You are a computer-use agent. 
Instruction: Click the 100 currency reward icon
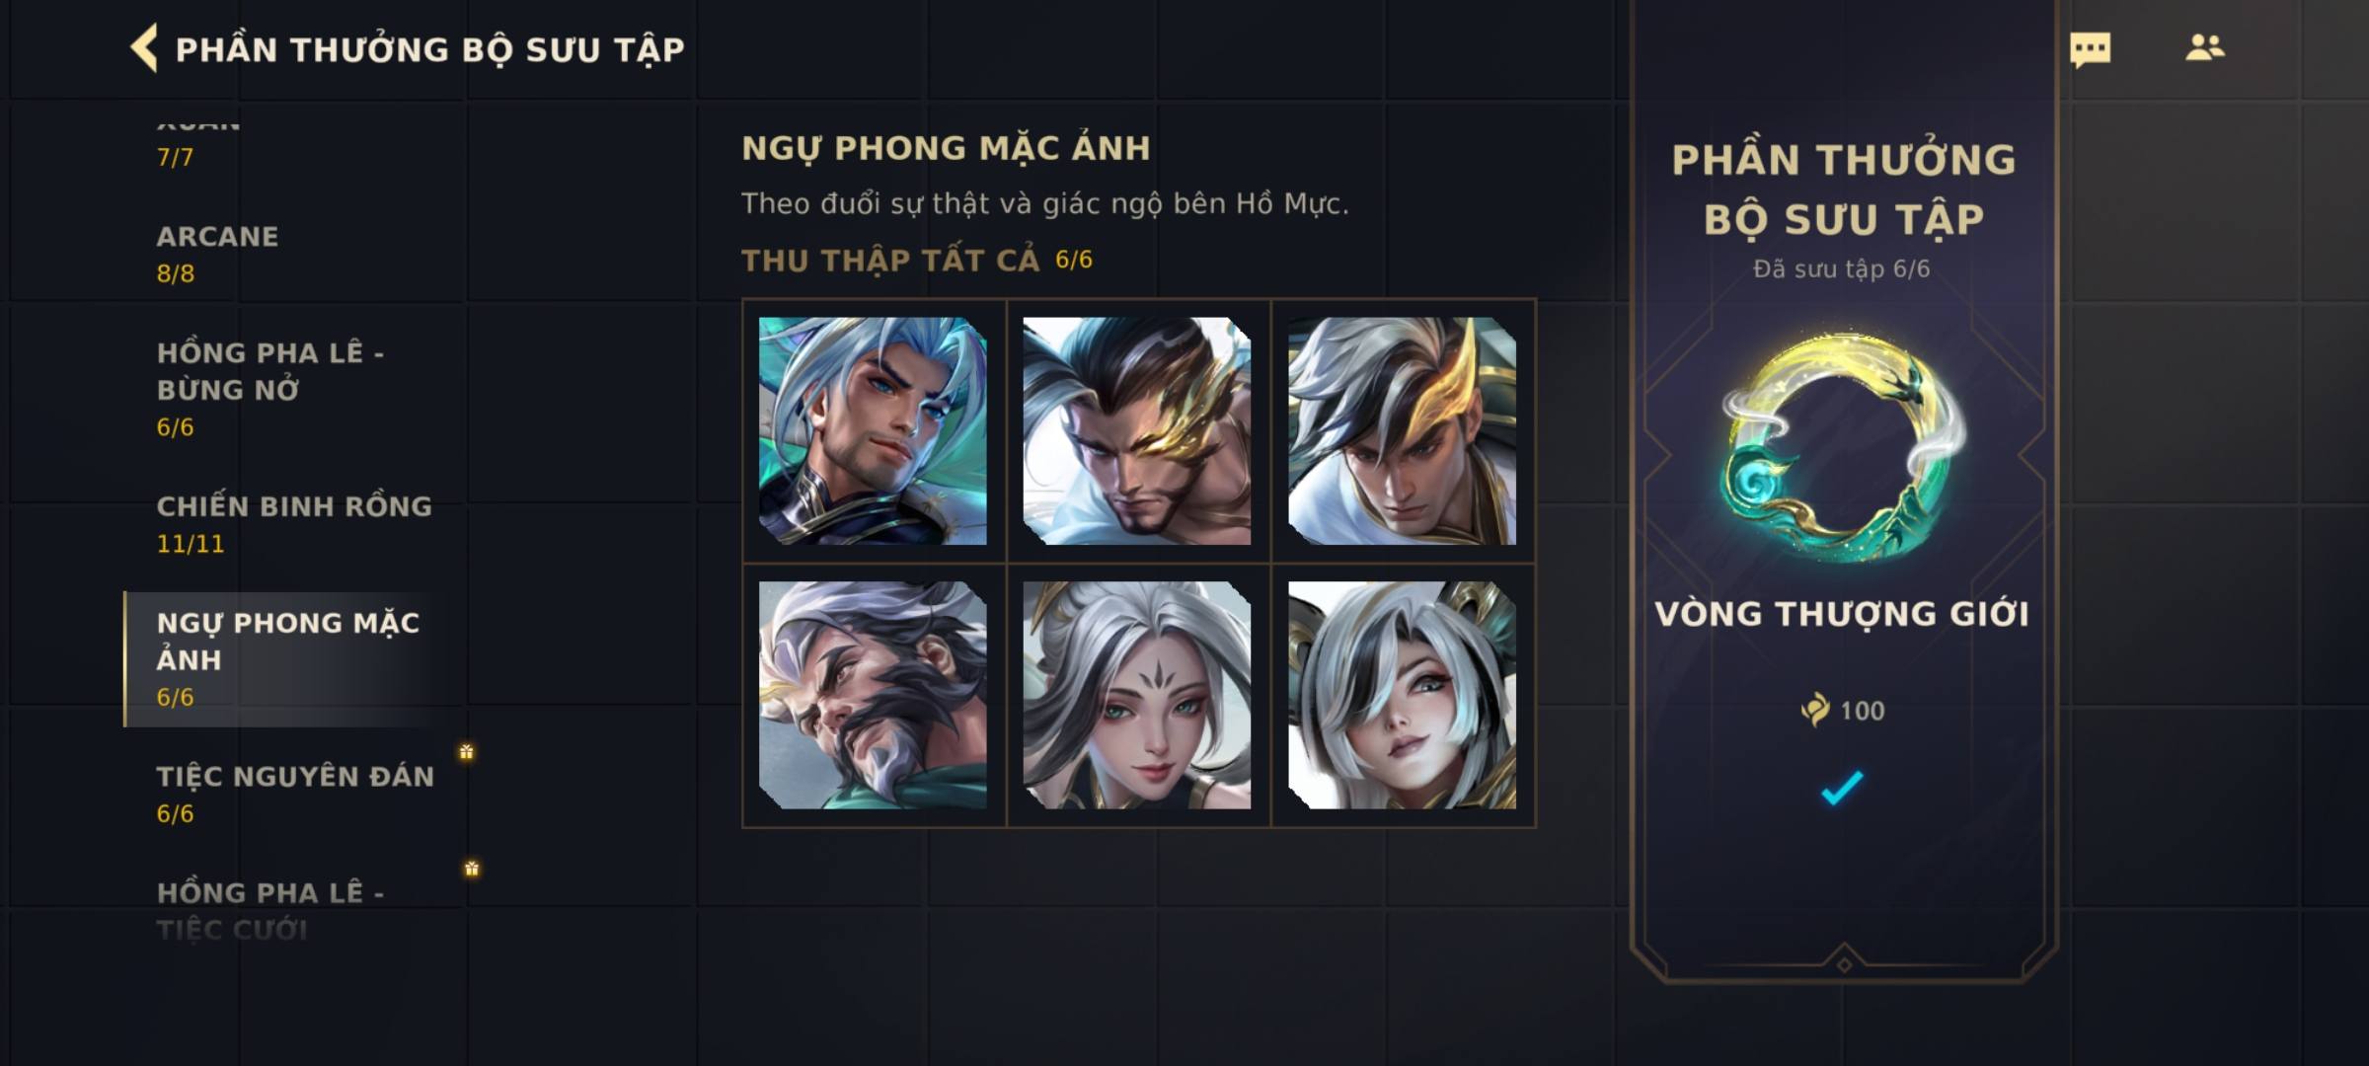[x=1814, y=710]
